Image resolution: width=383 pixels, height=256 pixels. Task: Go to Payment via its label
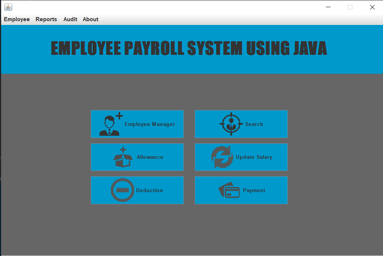point(254,191)
